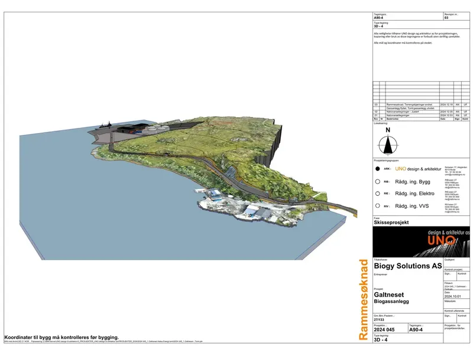Click the revision date '2024.12.18'
The width and height of the screenshot is (473, 355).
(446, 105)
